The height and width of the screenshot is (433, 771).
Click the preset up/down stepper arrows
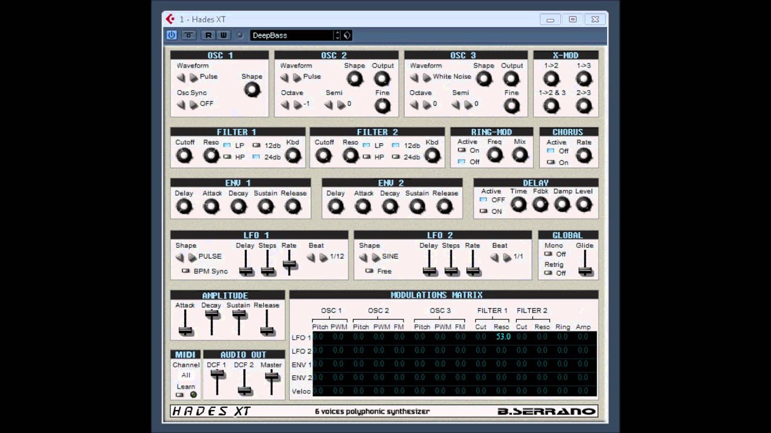[337, 35]
